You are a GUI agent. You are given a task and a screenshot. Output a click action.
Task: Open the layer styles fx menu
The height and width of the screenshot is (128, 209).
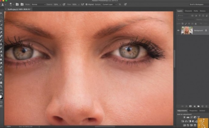click(x=186, y=106)
